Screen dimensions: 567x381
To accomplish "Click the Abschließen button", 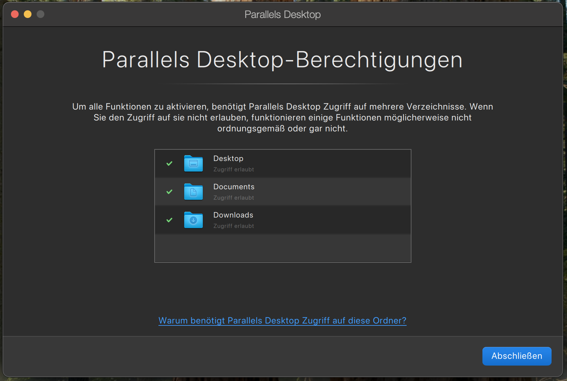I will tap(517, 356).
